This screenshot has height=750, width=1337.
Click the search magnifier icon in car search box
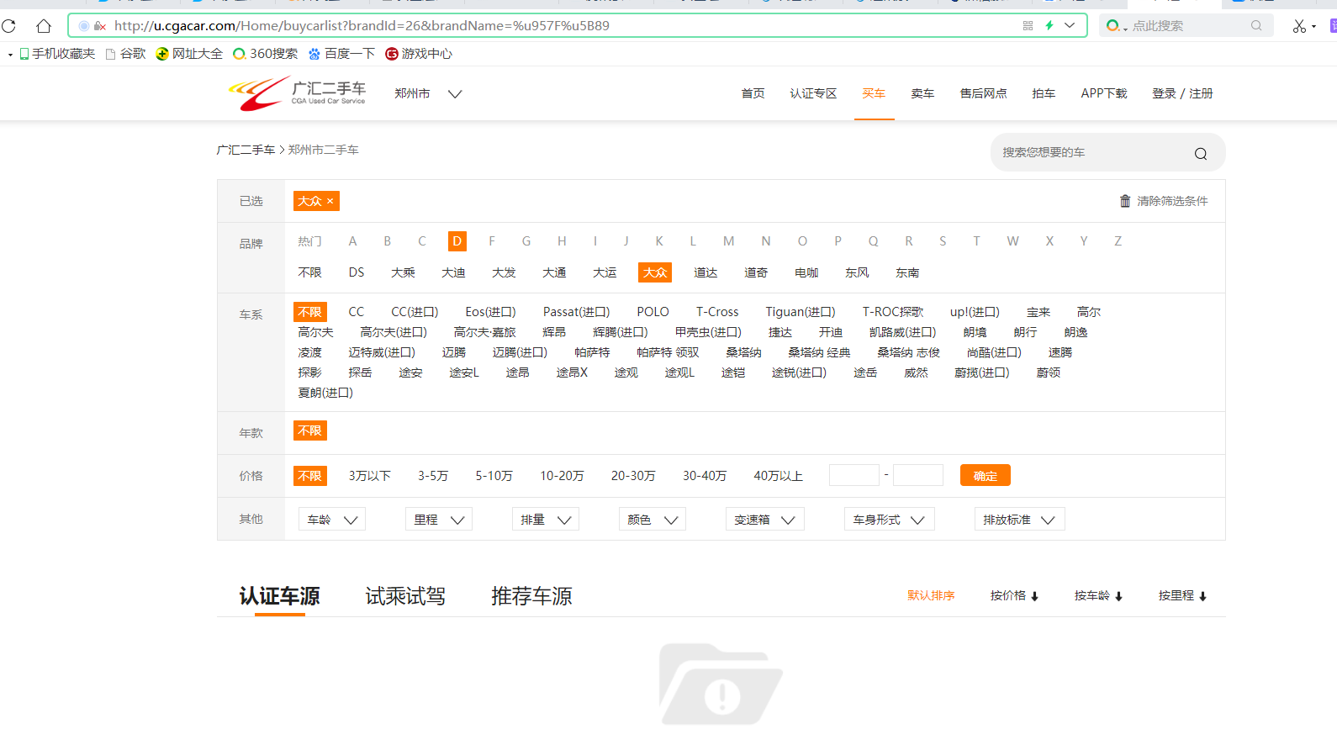(1200, 153)
